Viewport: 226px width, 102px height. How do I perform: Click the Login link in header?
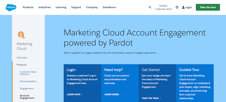(188, 7)
